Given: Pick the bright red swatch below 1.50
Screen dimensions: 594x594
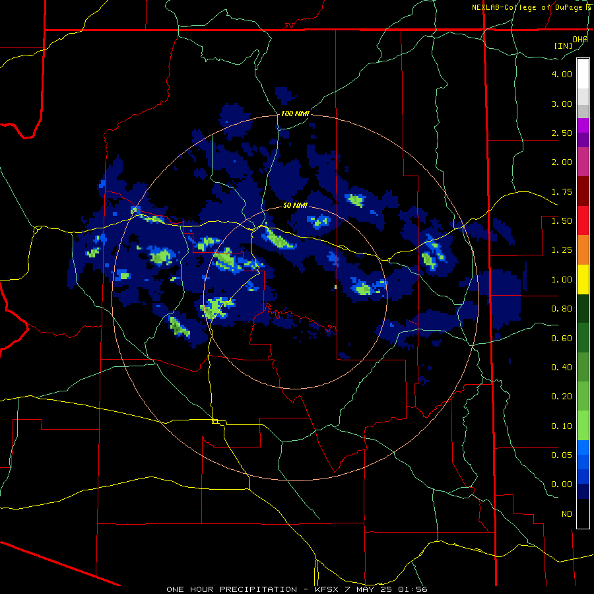Looking at the screenshot, I should click(x=583, y=220).
